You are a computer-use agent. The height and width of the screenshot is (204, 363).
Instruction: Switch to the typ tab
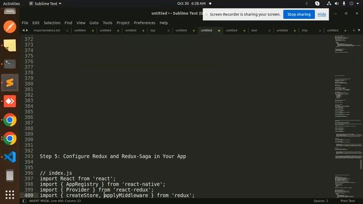[153, 31]
